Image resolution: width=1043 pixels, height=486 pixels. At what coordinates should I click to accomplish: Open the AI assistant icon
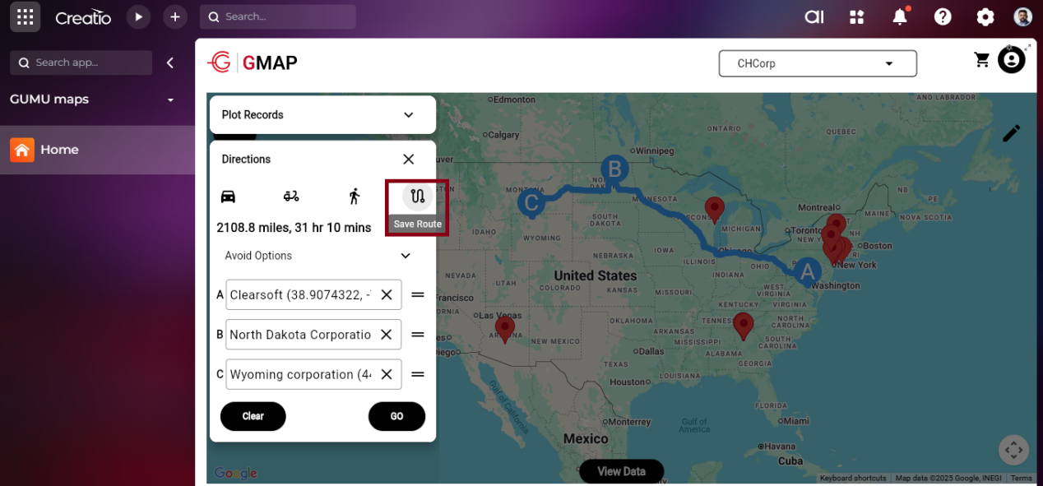pyautogui.click(x=814, y=16)
